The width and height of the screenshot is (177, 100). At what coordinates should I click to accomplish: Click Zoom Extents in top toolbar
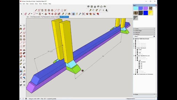point(83,14)
